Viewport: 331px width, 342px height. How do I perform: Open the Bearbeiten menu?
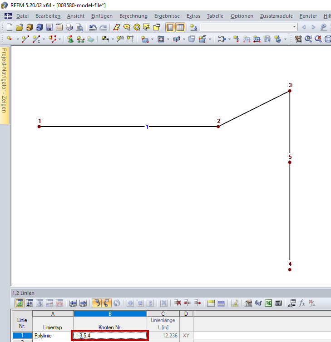click(x=48, y=16)
